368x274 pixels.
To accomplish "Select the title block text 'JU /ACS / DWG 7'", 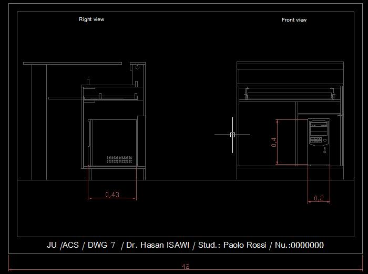I will coord(81,245).
